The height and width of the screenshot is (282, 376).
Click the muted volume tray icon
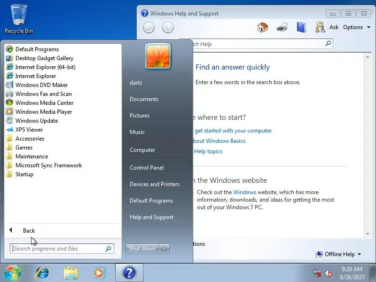[328, 274]
